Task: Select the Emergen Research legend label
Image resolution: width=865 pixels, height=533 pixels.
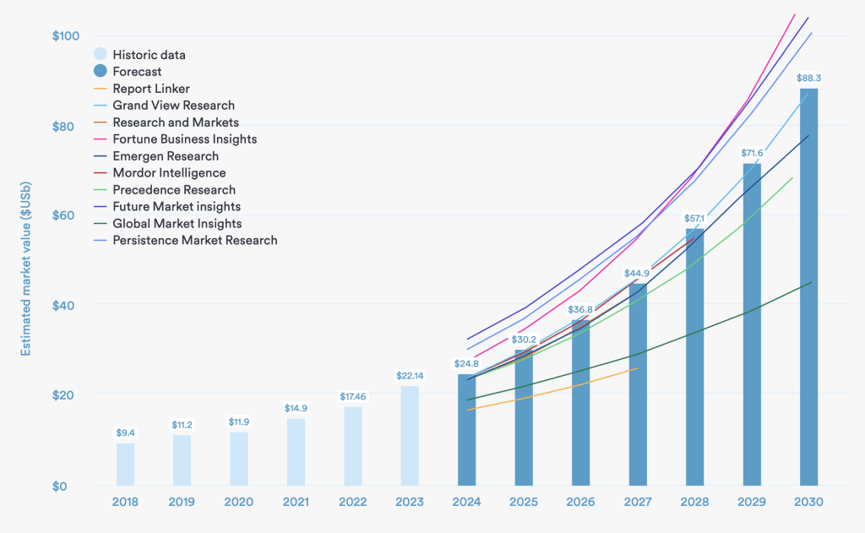Action: click(x=166, y=156)
